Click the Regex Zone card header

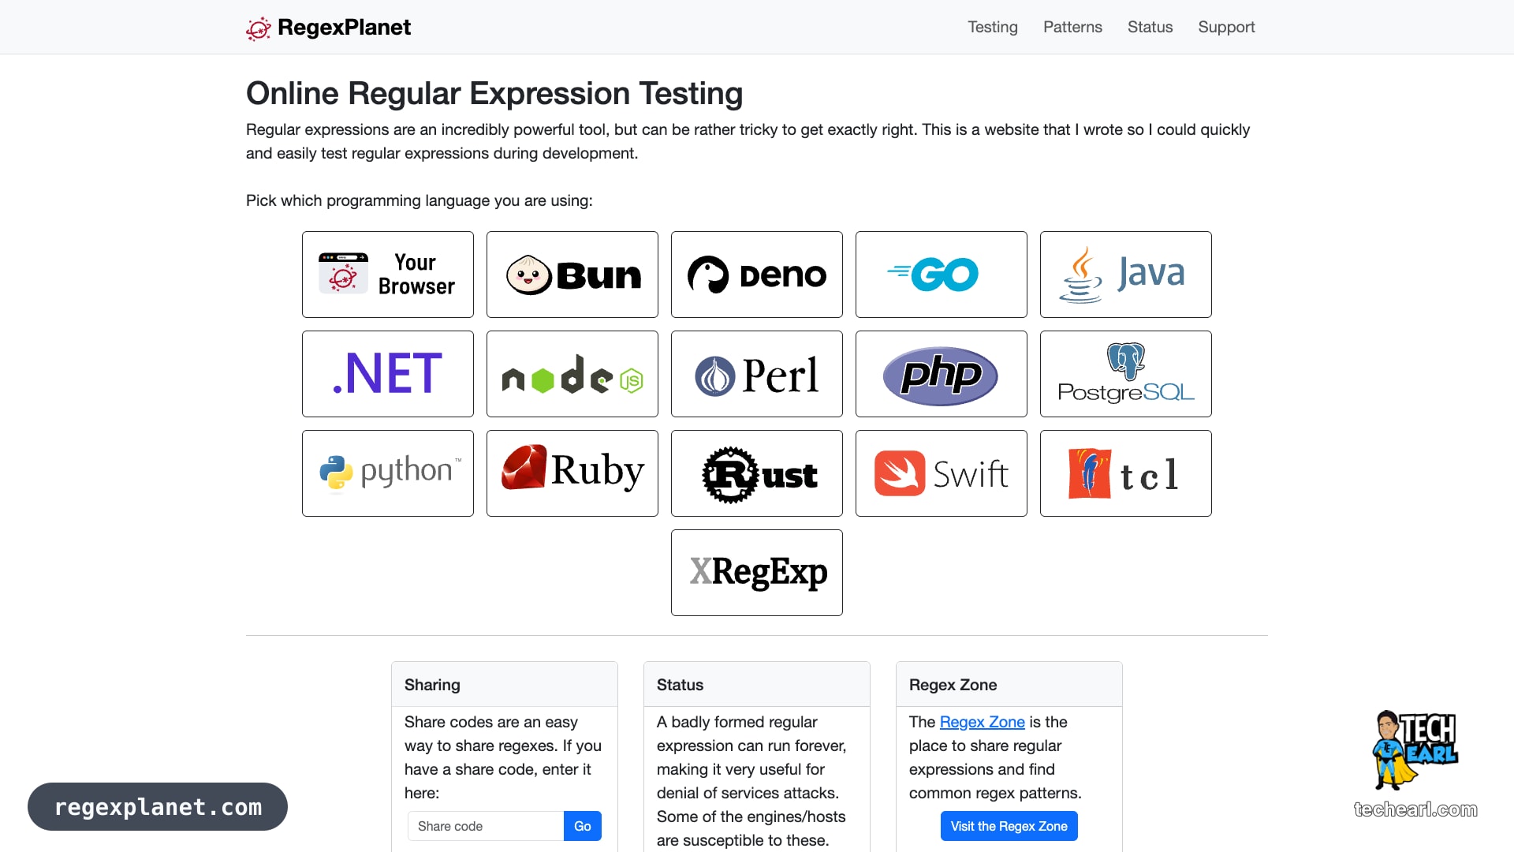pos(1009,685)
